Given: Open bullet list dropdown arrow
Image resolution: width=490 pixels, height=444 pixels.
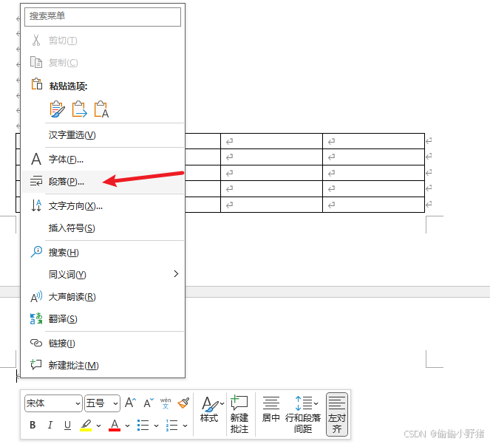Looking at the screenshot, I should pos(156,426).
